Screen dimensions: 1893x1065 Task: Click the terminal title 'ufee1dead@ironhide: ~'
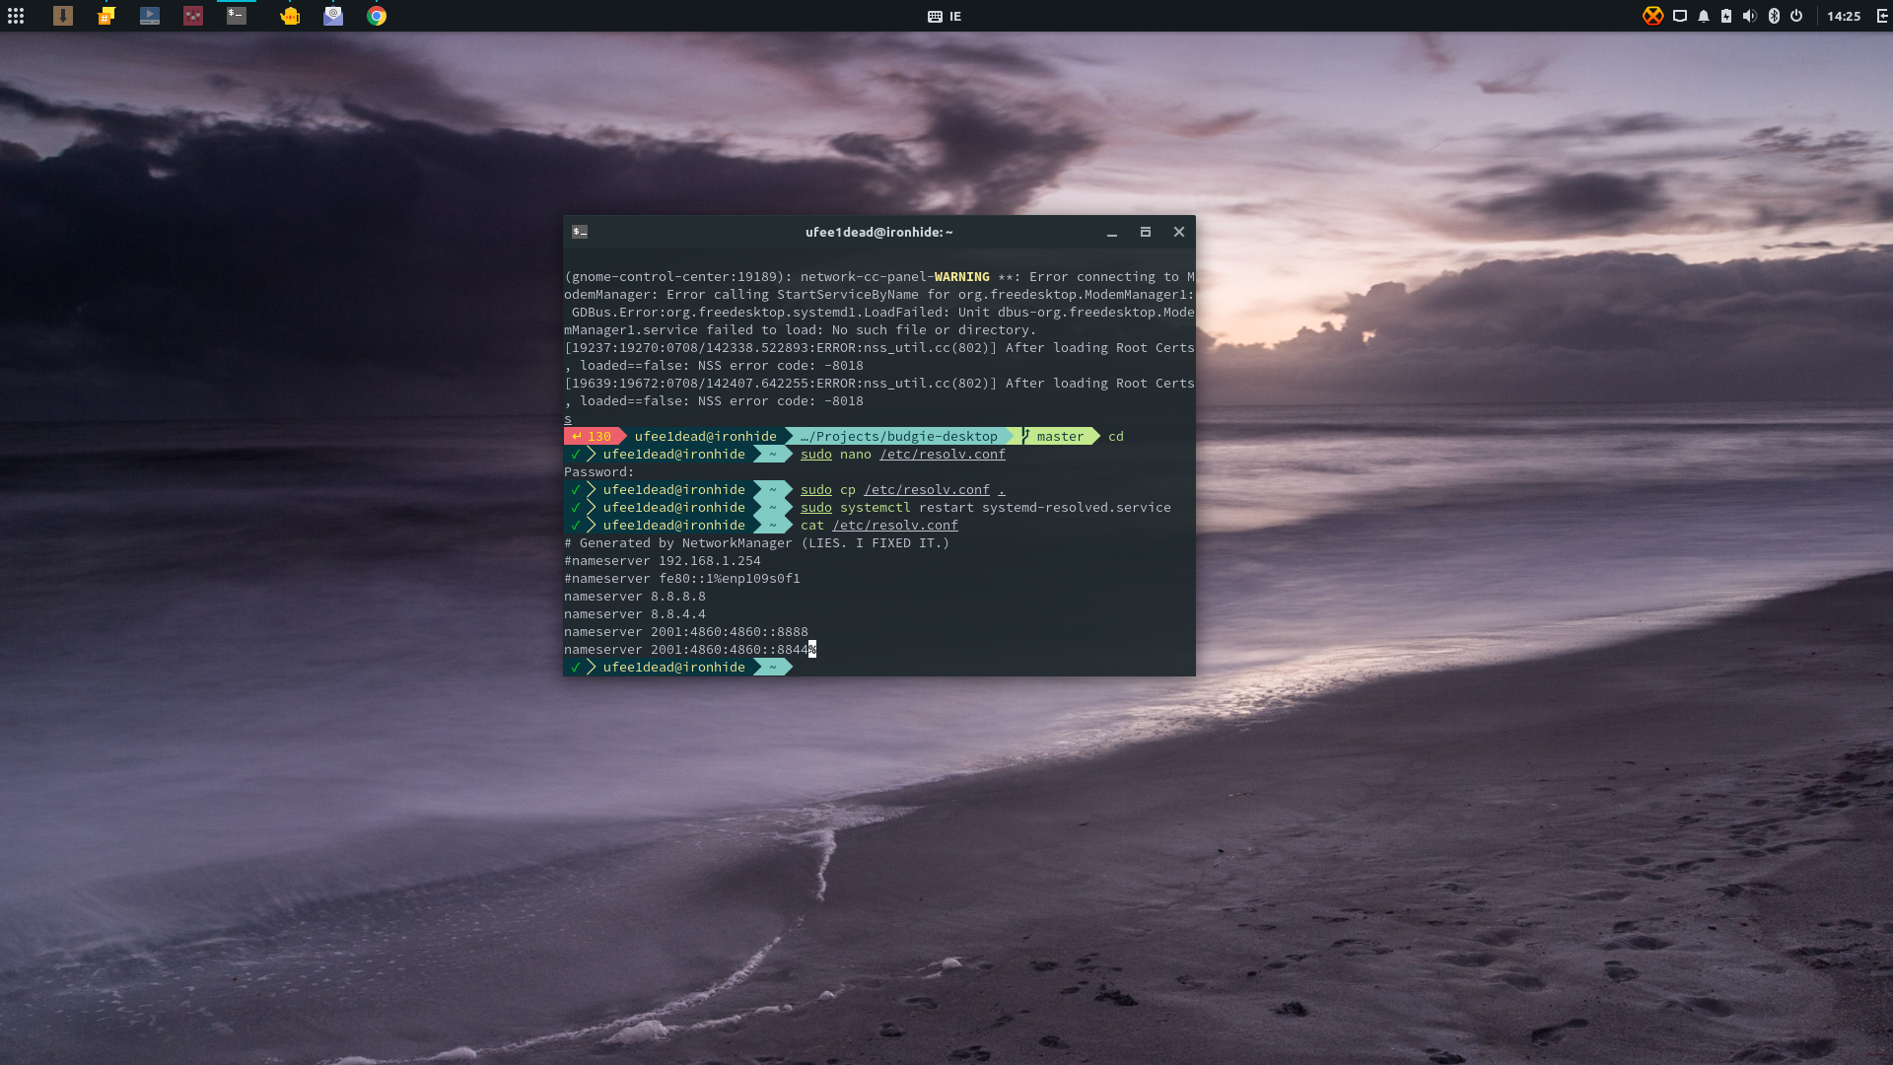[x=879, y=232]
